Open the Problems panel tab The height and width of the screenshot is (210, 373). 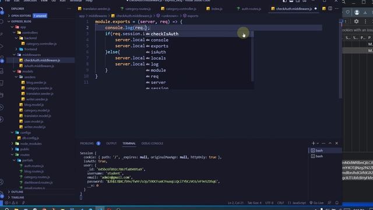(x=87, y=143)
